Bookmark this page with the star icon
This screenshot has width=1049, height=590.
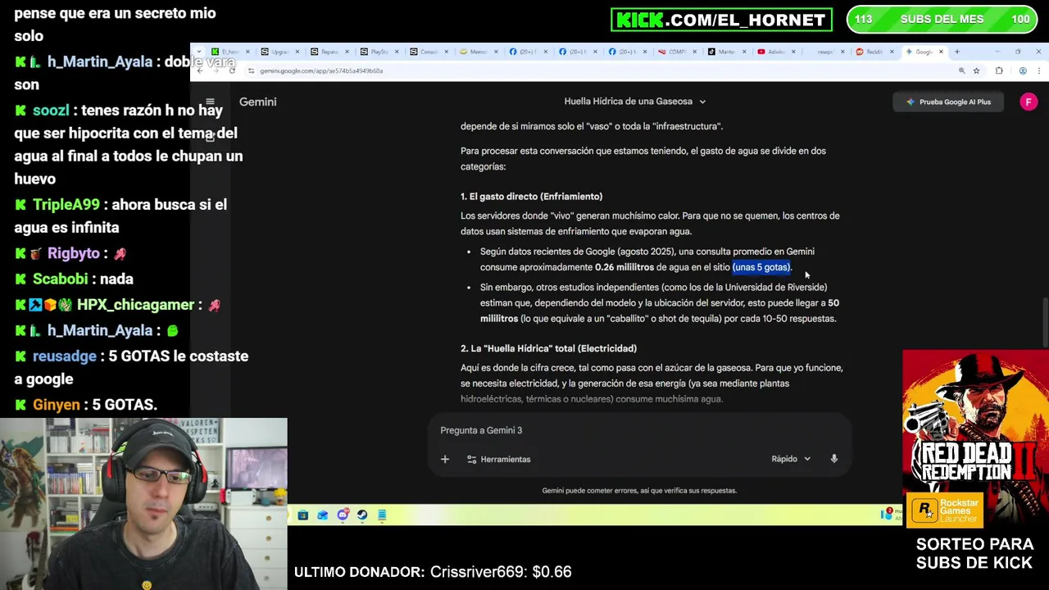click(976, 70)
